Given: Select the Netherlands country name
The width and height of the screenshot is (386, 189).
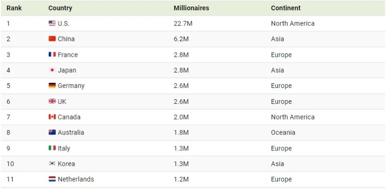Looking at the screenshot, I should click(x=76, y=179).
